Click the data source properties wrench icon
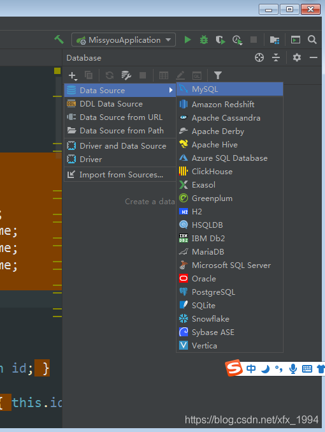 pos(126,75)
